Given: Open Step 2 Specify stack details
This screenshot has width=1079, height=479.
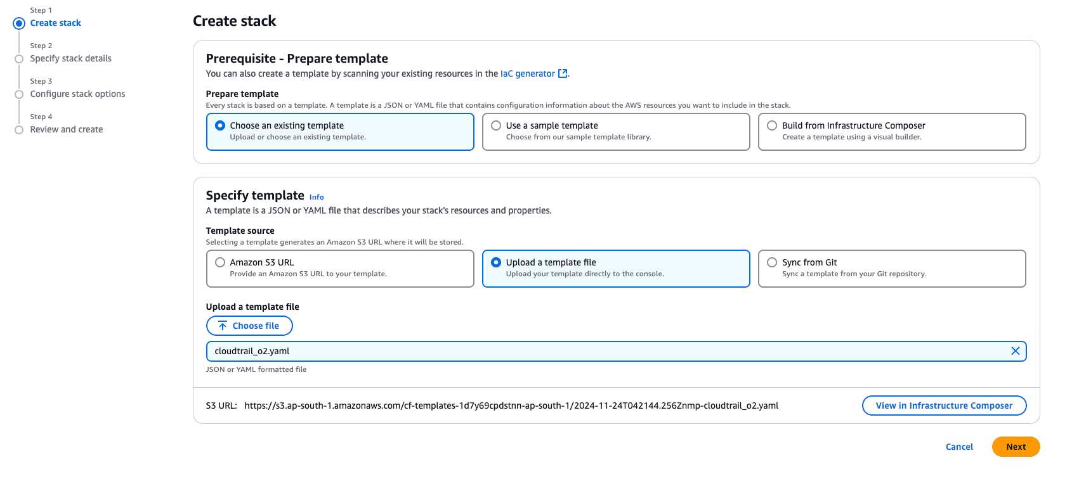Looking at the screenshot, I should click(x=70, y=58).
